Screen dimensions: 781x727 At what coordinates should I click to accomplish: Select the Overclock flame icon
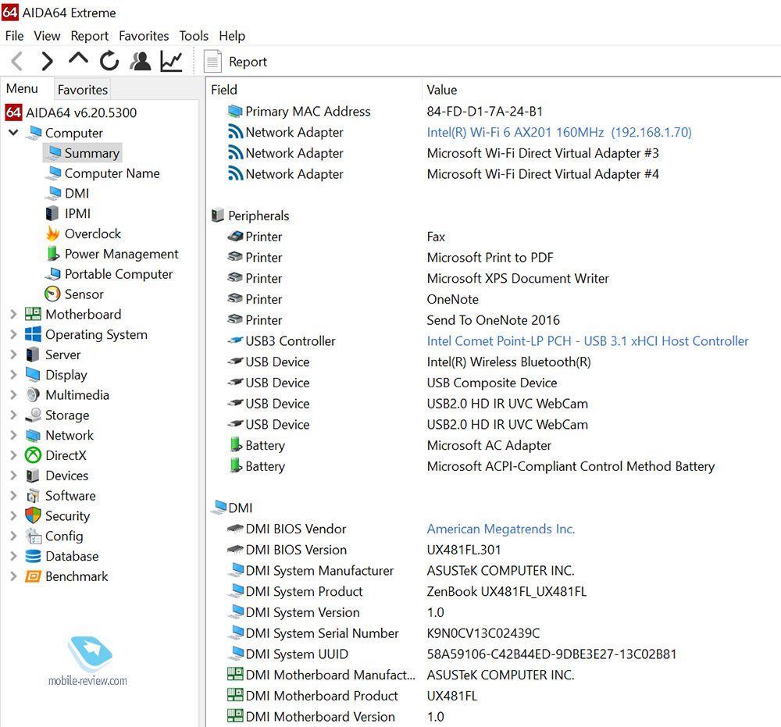(x=52, y=233)
